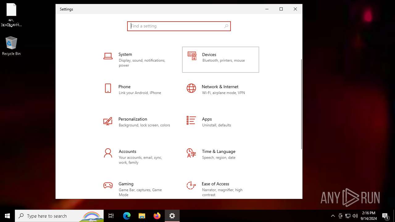This screenshot has width=395, height=222.
Task: Click 'Display, sound, notifications, power' description
Action: (x=142, y=63)
